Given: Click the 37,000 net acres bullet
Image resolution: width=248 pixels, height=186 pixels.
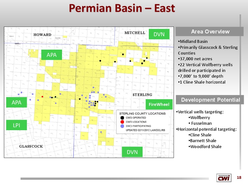Looking at the screenshot, I should click(195, 59).
